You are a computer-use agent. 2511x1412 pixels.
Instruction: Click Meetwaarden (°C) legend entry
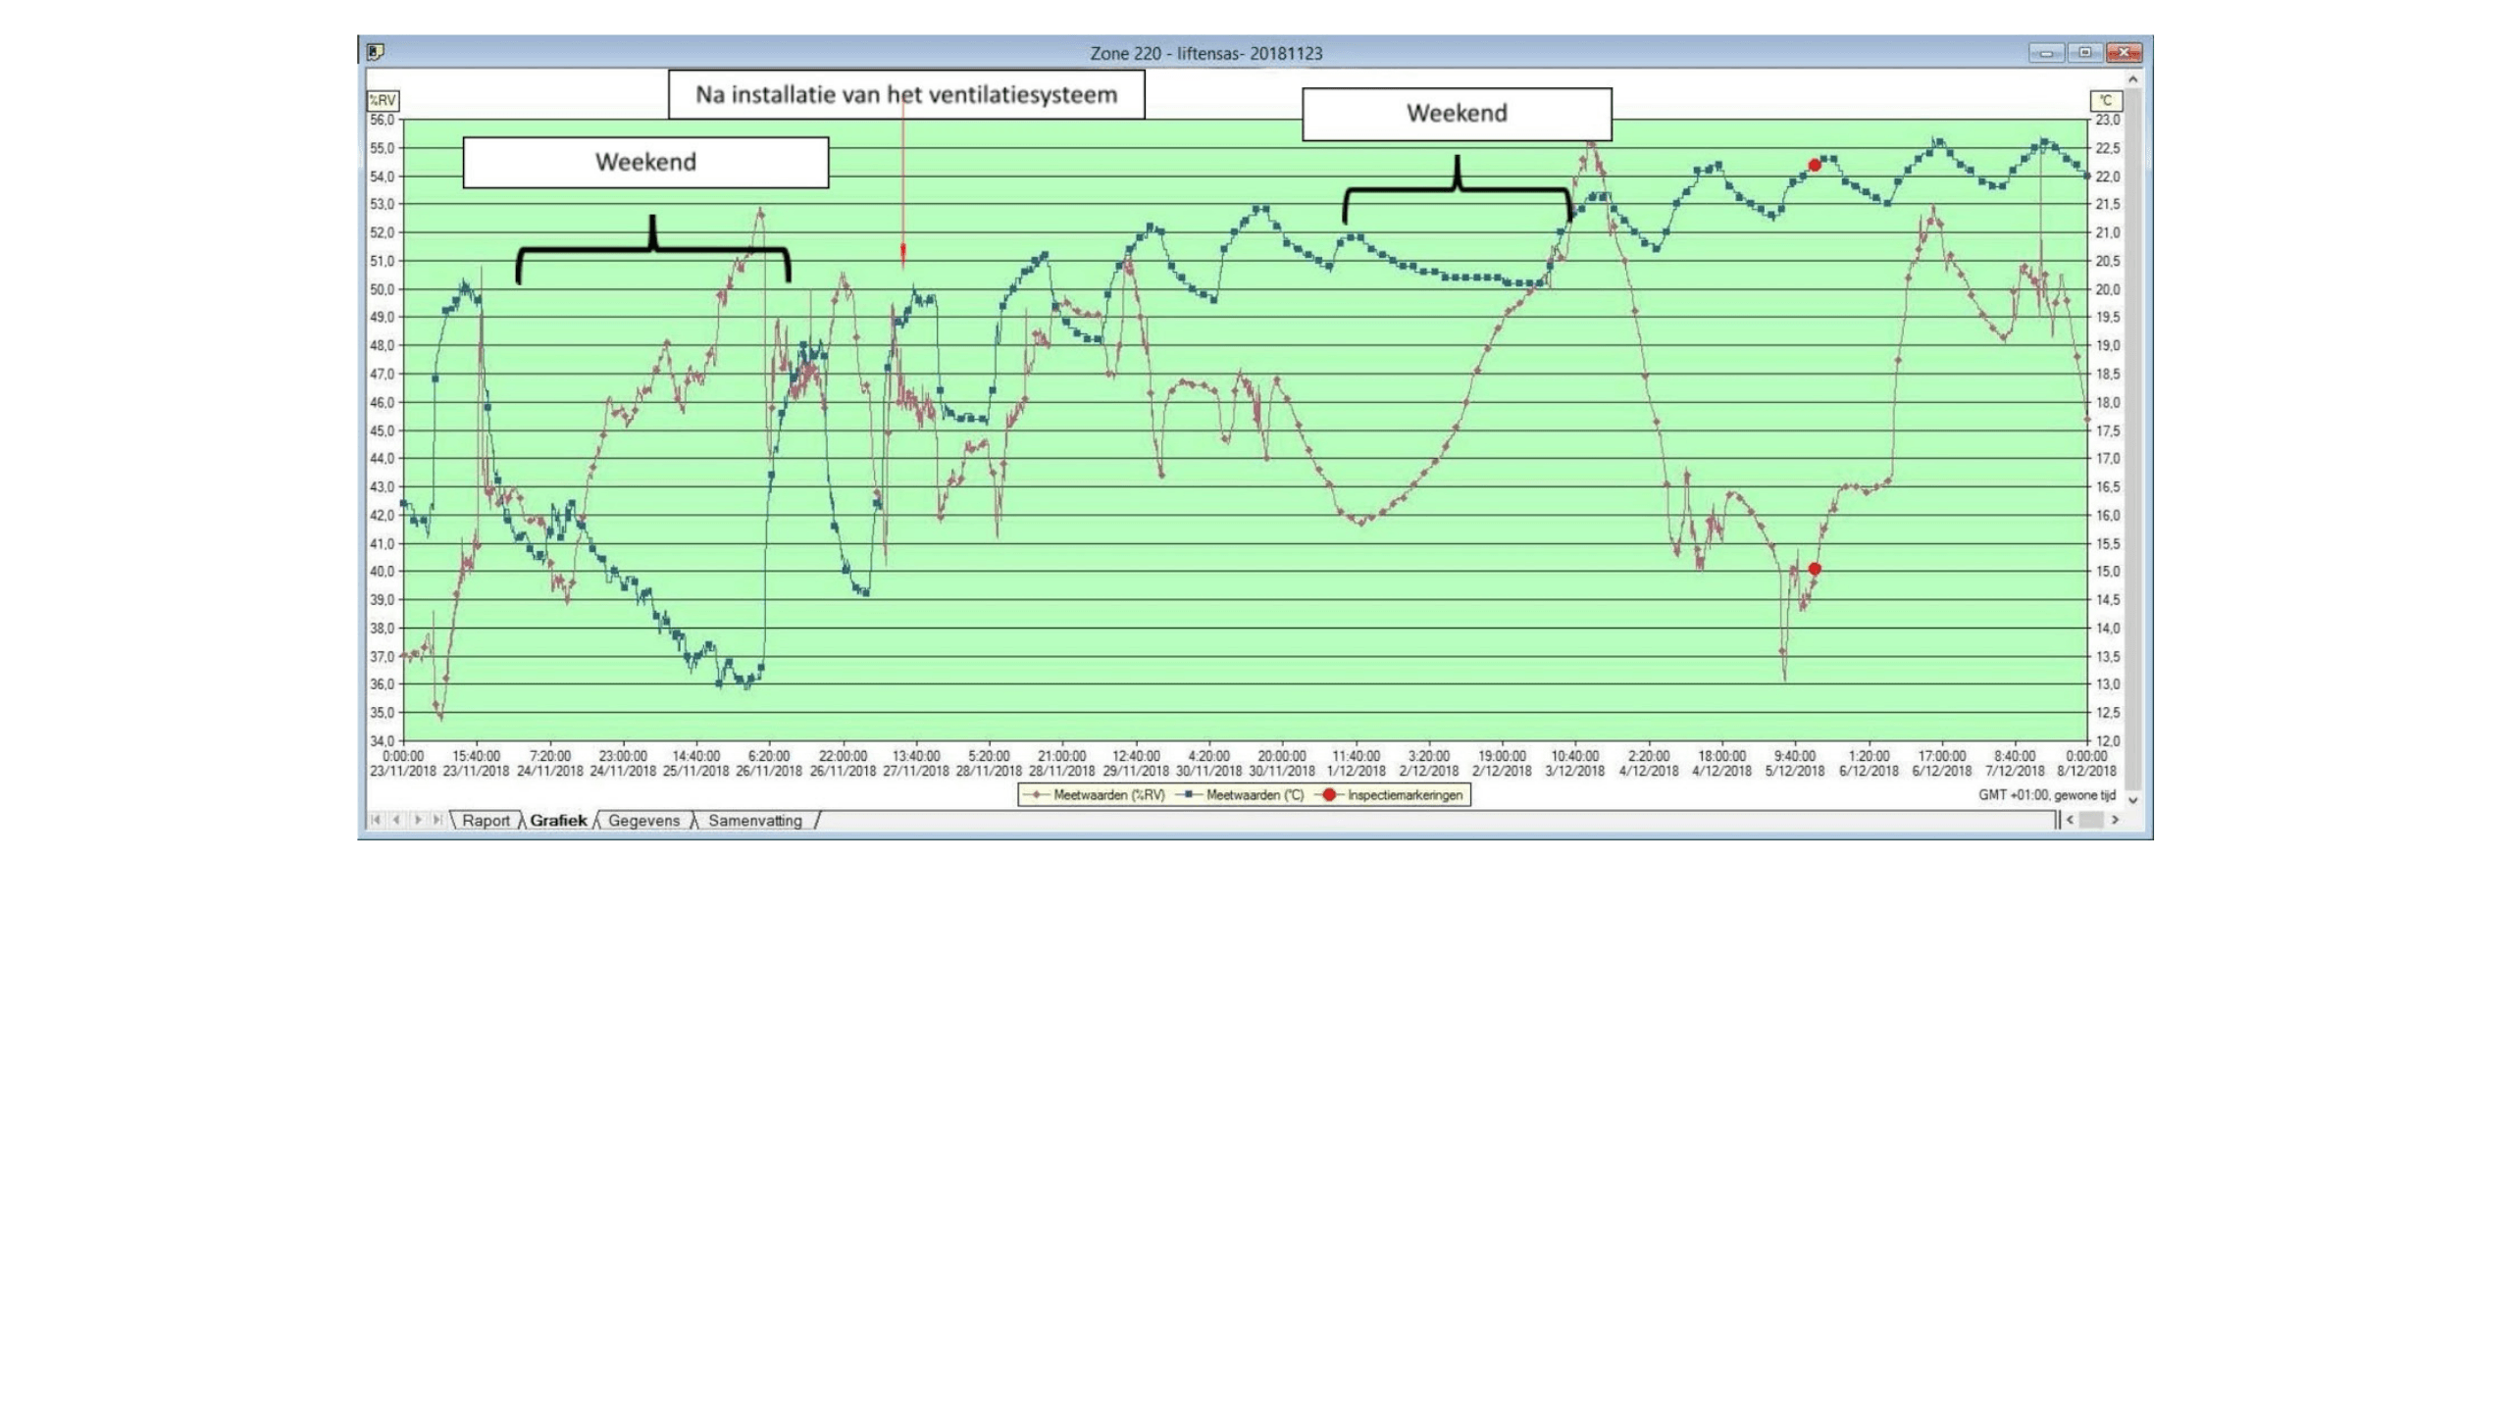click(x=1241, y=795)
